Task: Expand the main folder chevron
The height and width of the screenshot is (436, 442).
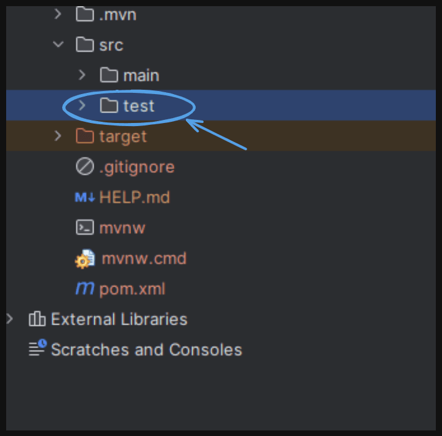Action: pyautogui.click(x=82, y=75)
